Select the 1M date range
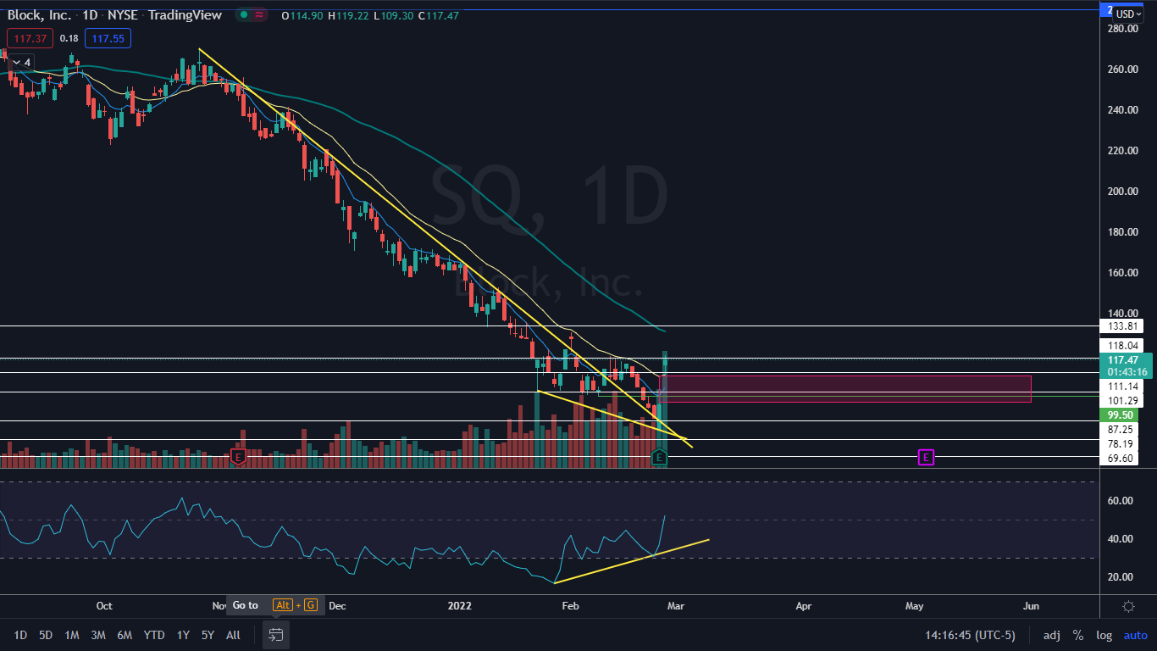The image size is (1157, 651). pos(72,635)
